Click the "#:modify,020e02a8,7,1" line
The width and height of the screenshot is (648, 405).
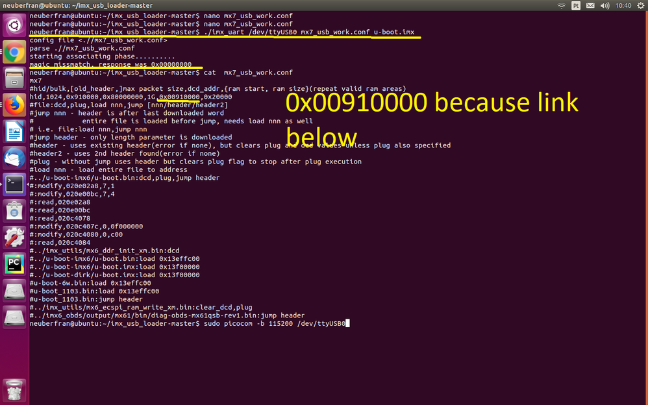click(72, 186)
